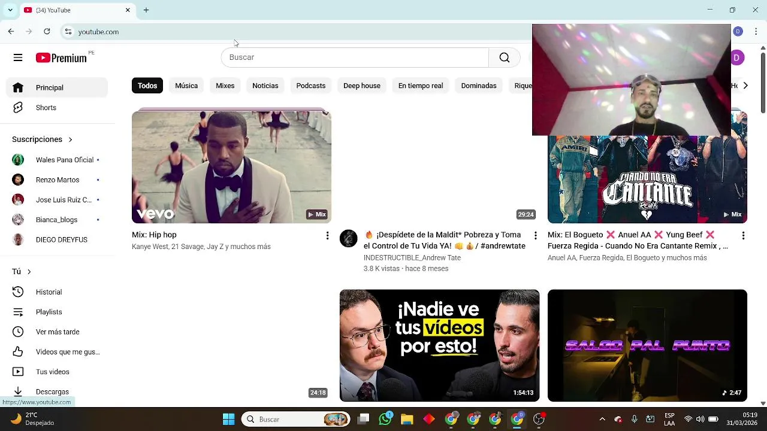Play ¡Nadie ve tus vídeos por esto! thumbnail
767x431 pixels.
439,345
